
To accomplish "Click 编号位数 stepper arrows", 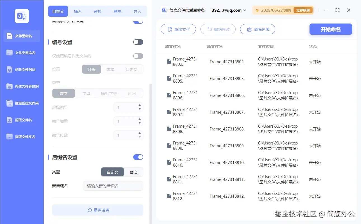I will tap(140, 135).
